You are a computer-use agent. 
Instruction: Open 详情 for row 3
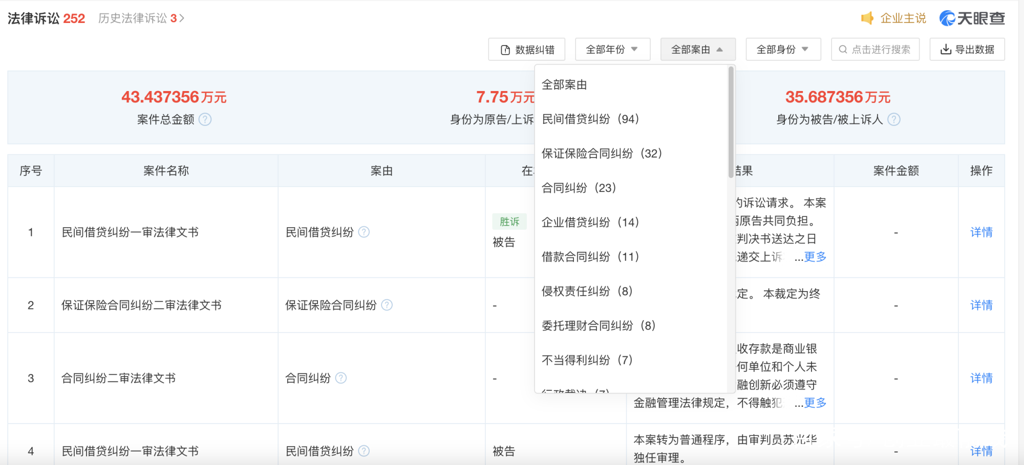click(x=982, y=378)
